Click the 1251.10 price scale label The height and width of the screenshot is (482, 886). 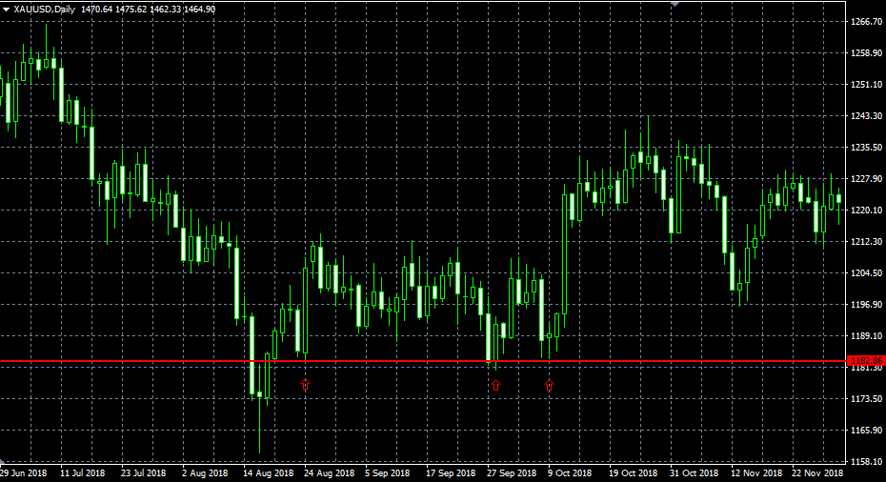point(866,84)
